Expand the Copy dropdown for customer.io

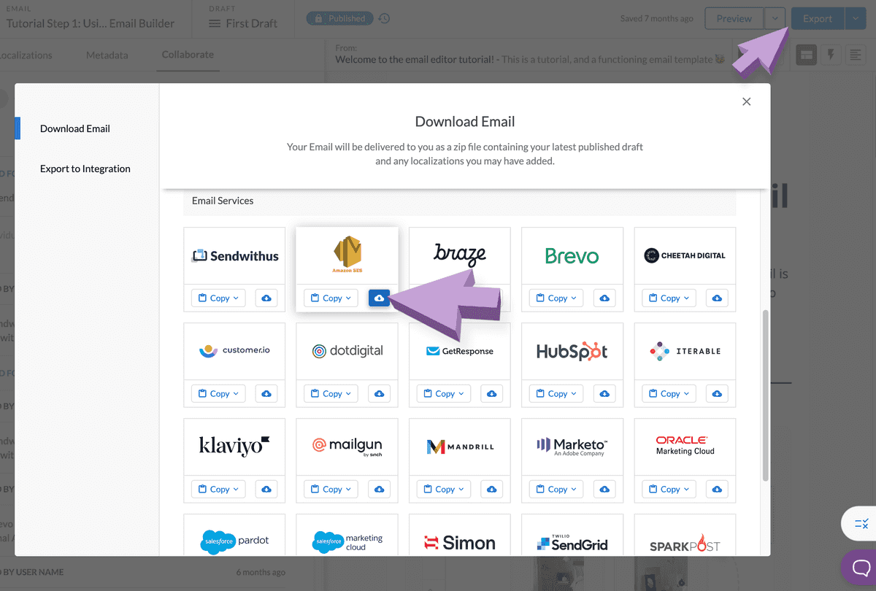coord(219,393)
